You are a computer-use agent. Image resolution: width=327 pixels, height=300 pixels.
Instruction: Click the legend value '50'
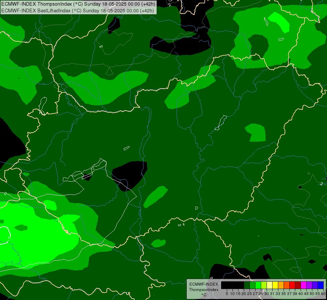[x=312, y=294]
